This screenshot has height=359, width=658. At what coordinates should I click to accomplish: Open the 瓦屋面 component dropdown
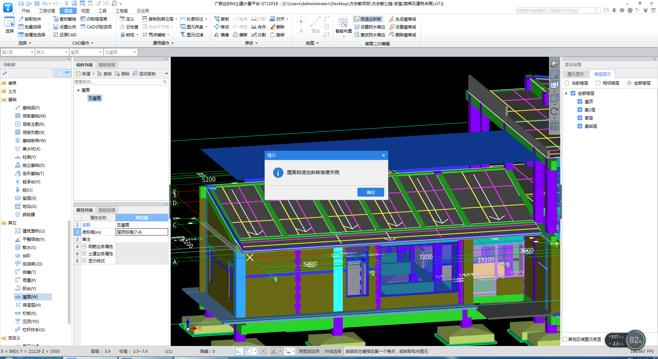(120, 52)
